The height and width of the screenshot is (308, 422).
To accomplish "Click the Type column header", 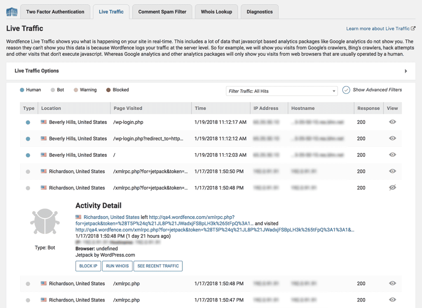I will click(x=29, y=108).
